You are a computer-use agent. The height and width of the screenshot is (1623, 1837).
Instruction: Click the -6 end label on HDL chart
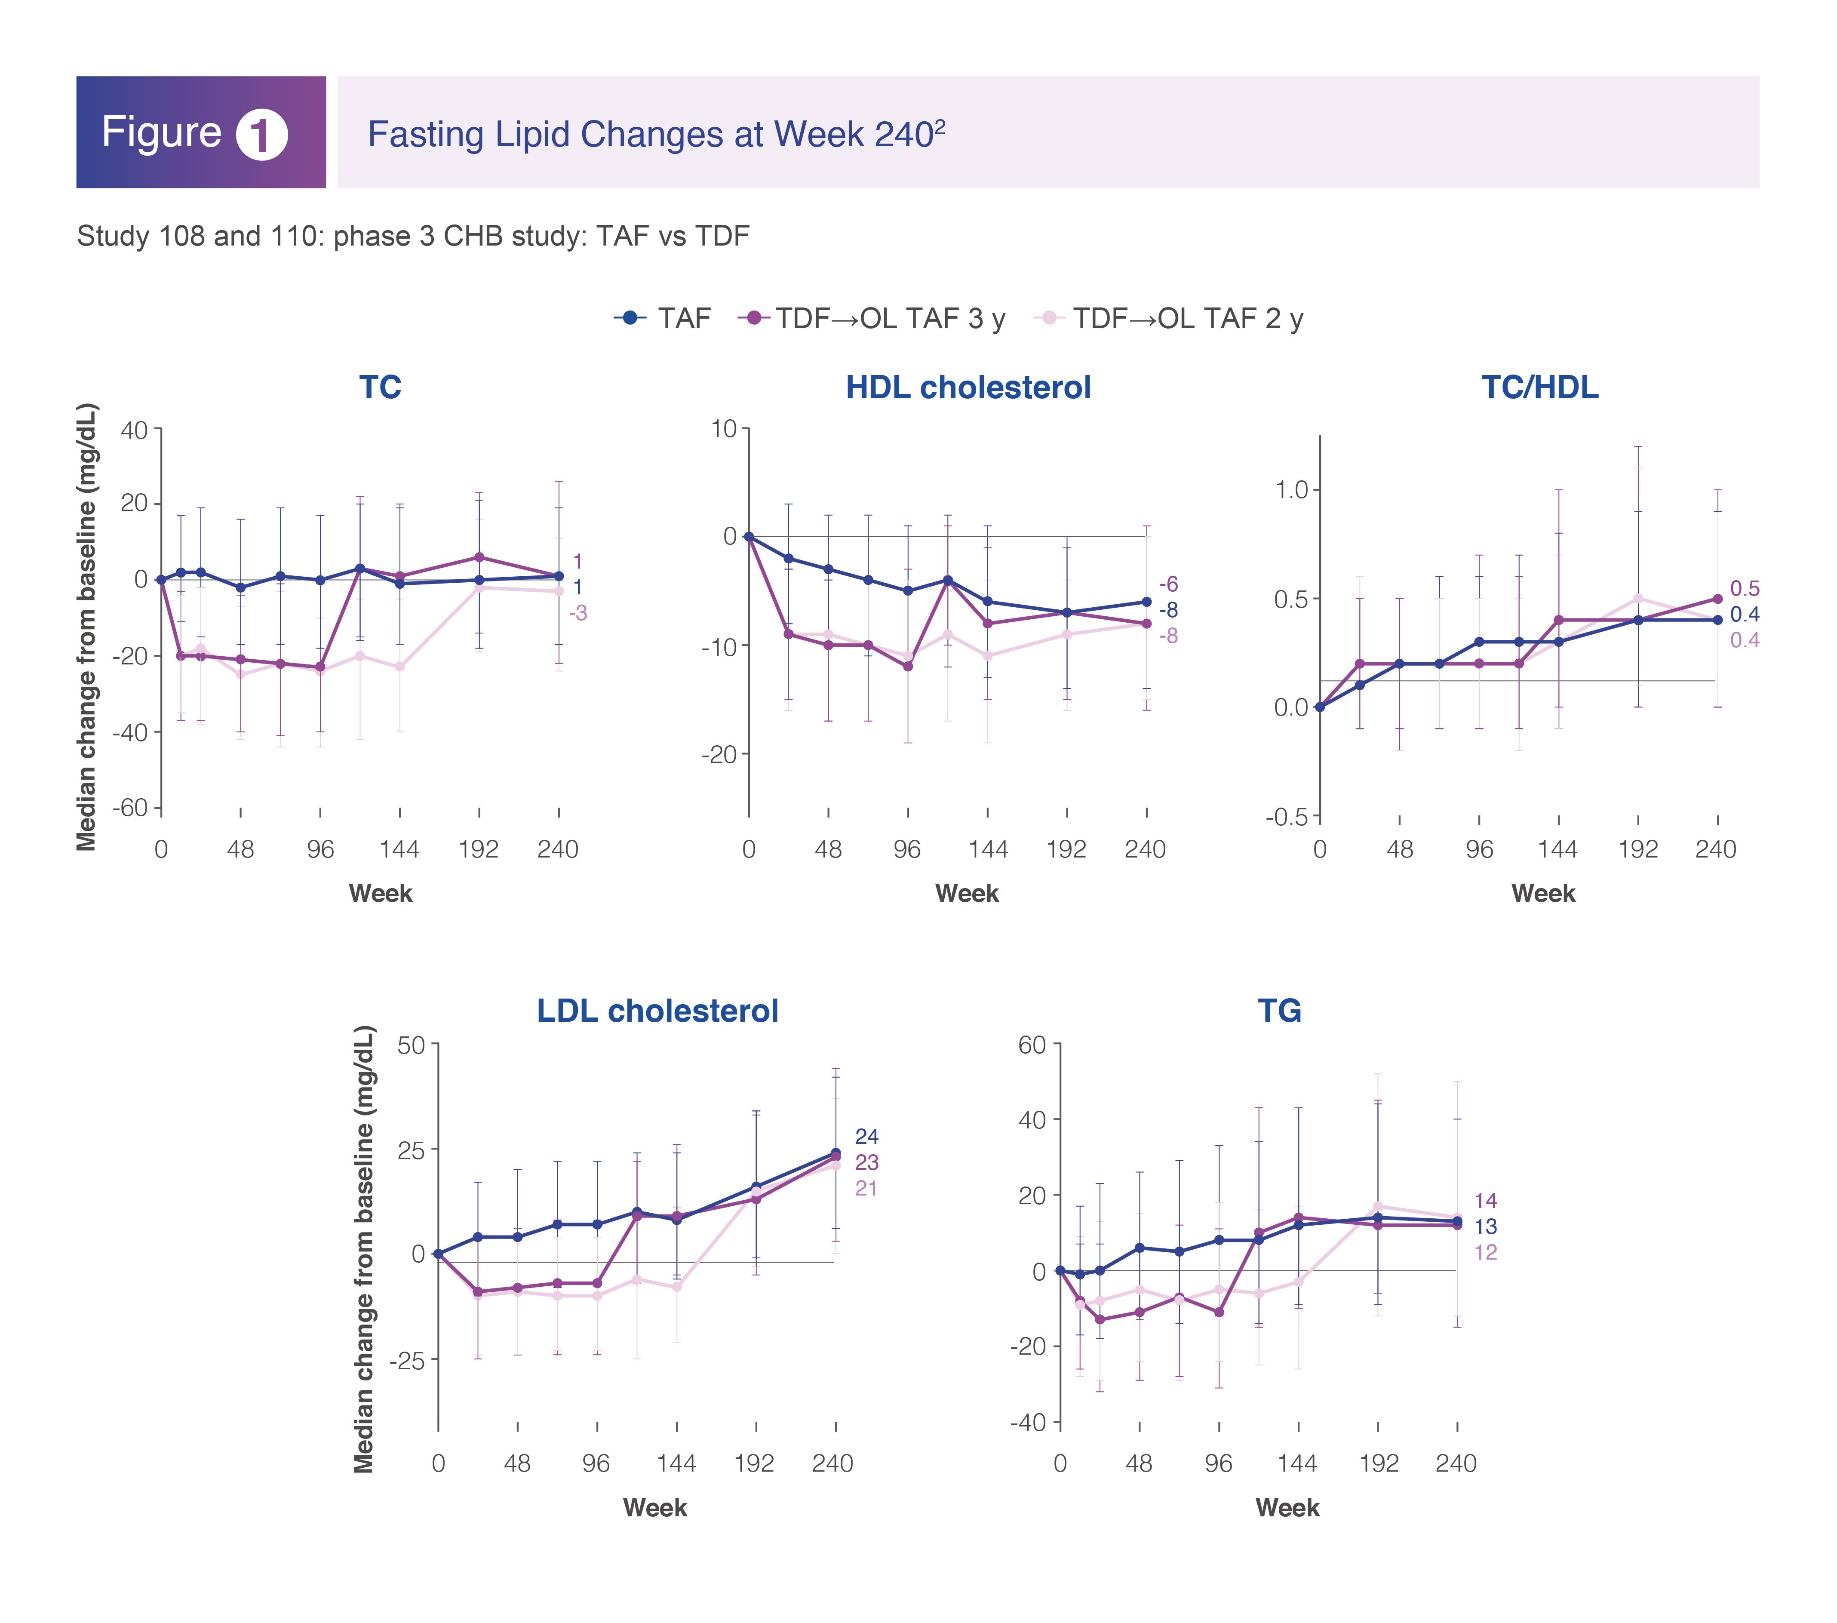1167,585
